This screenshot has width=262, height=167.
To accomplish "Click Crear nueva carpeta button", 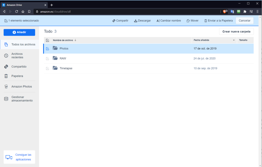I will 236,31.
